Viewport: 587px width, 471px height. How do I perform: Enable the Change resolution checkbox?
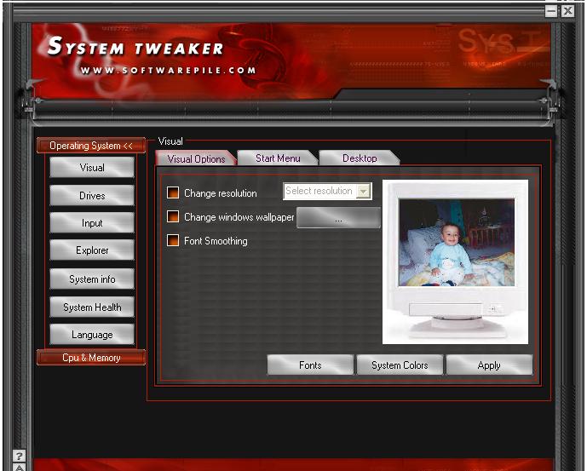click(x=173, y=192)
